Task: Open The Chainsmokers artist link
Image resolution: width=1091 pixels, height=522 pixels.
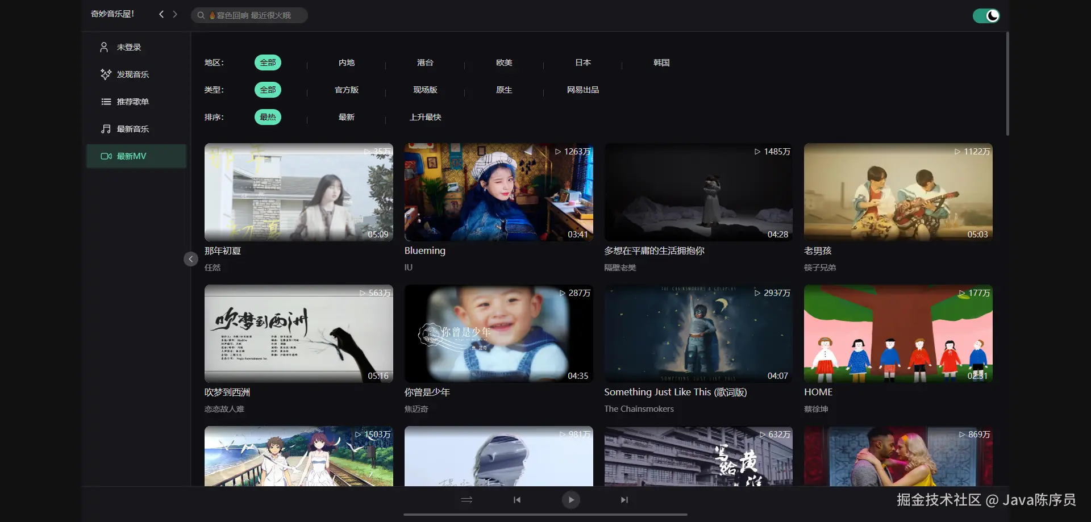Action: [639, 409]
